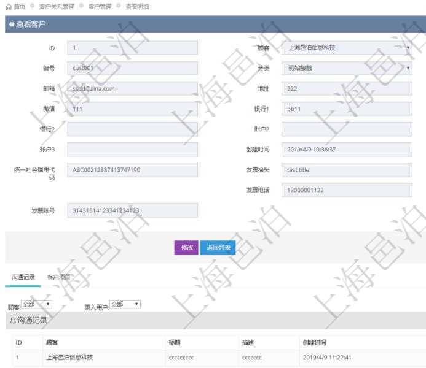Click the 查看明细 breadcrumb item
426x368 pixels.
pos(137,7)
